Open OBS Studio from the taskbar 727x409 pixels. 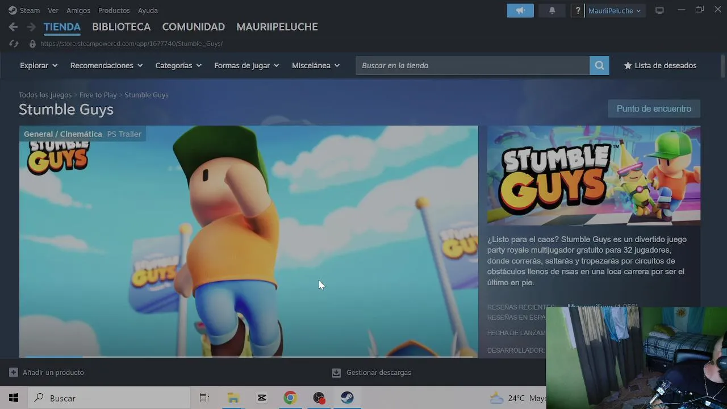click(319, 398)
